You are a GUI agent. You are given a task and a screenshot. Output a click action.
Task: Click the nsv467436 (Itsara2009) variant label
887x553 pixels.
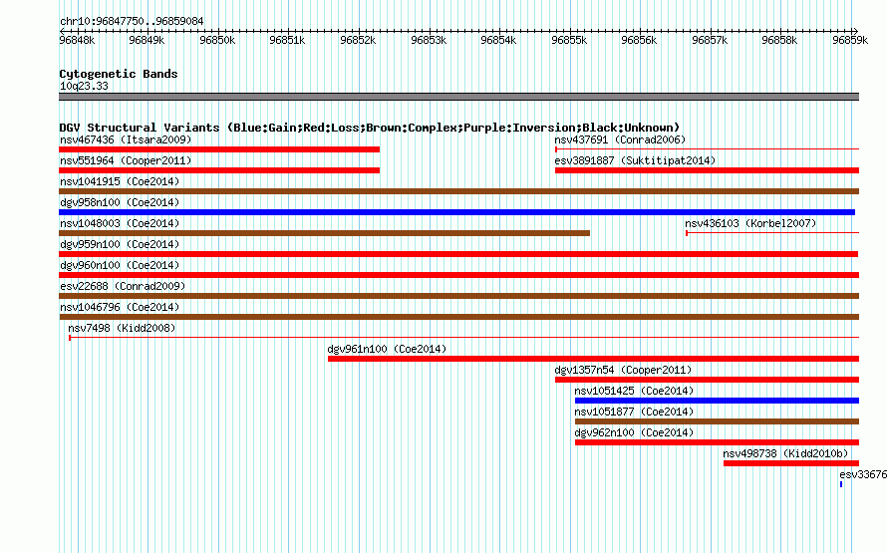click(126, 139)
